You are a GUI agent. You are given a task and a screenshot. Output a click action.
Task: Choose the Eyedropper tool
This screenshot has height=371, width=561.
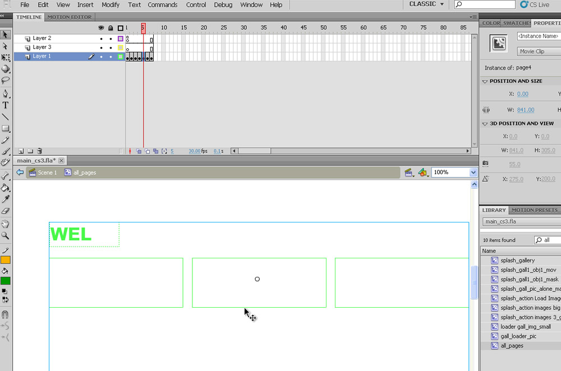pyautogui.click(x=6, y=199)
